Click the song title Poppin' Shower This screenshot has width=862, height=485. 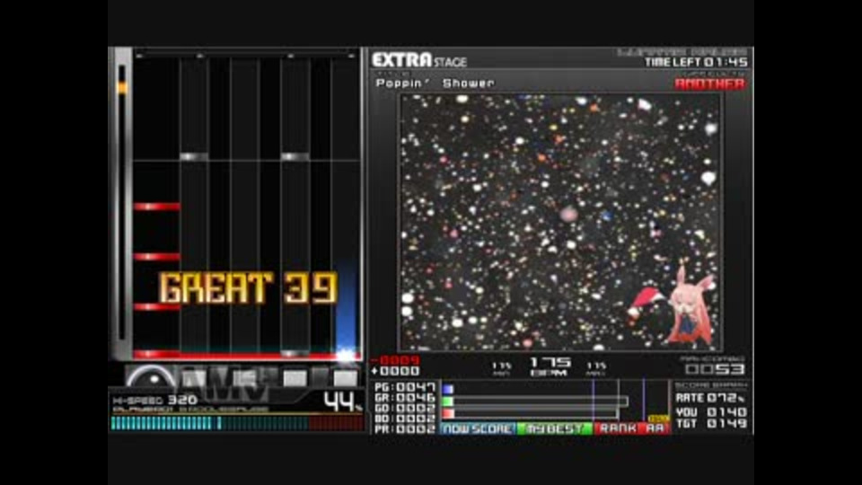pos(435,83)
